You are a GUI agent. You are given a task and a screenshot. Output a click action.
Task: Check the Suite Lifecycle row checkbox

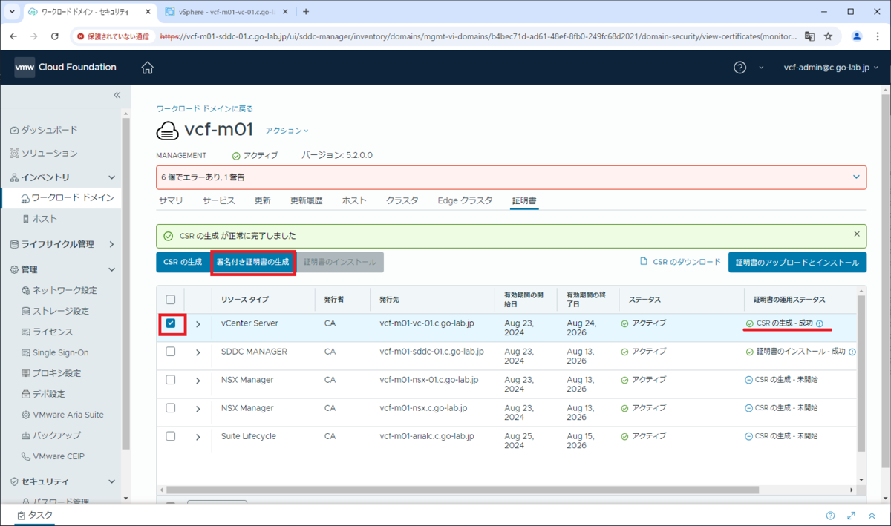pyautogui.click(x=171, y=436)
